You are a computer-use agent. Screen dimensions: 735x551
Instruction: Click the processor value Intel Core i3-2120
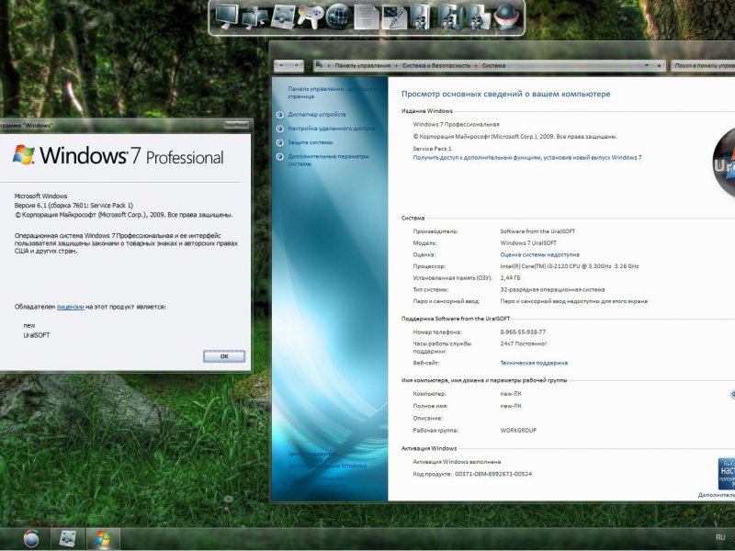(569, 266)
